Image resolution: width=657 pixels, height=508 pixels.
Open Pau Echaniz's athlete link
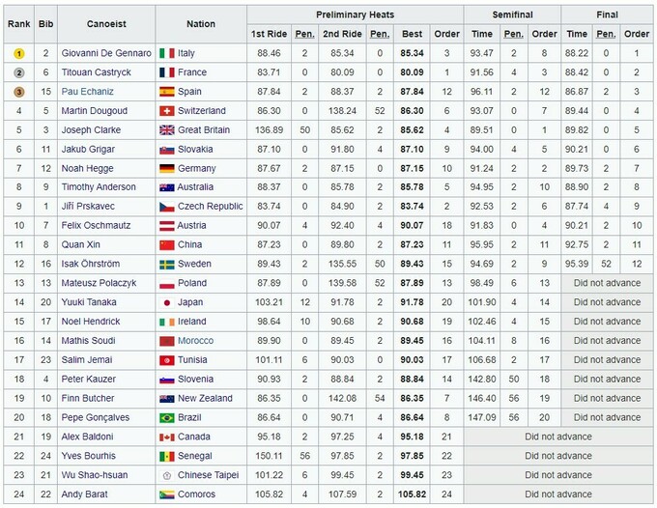click(x=87, y=92)
